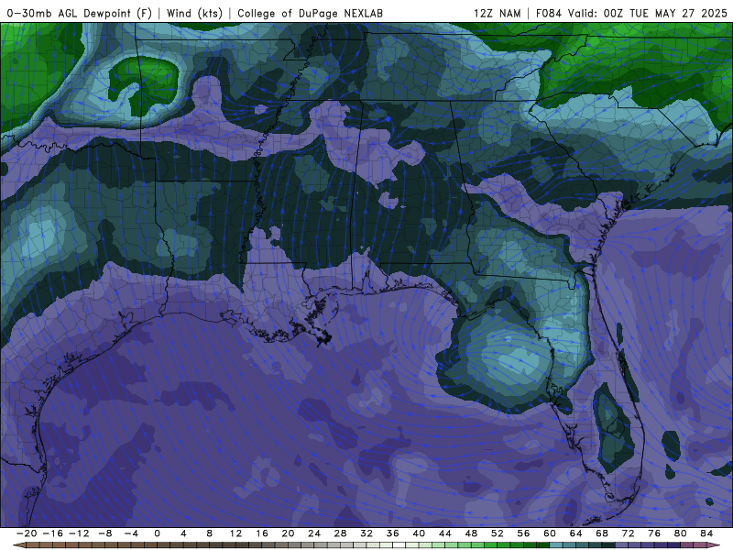
Task: Select the 12 legend scale label
Action: (x=235, y=533)
